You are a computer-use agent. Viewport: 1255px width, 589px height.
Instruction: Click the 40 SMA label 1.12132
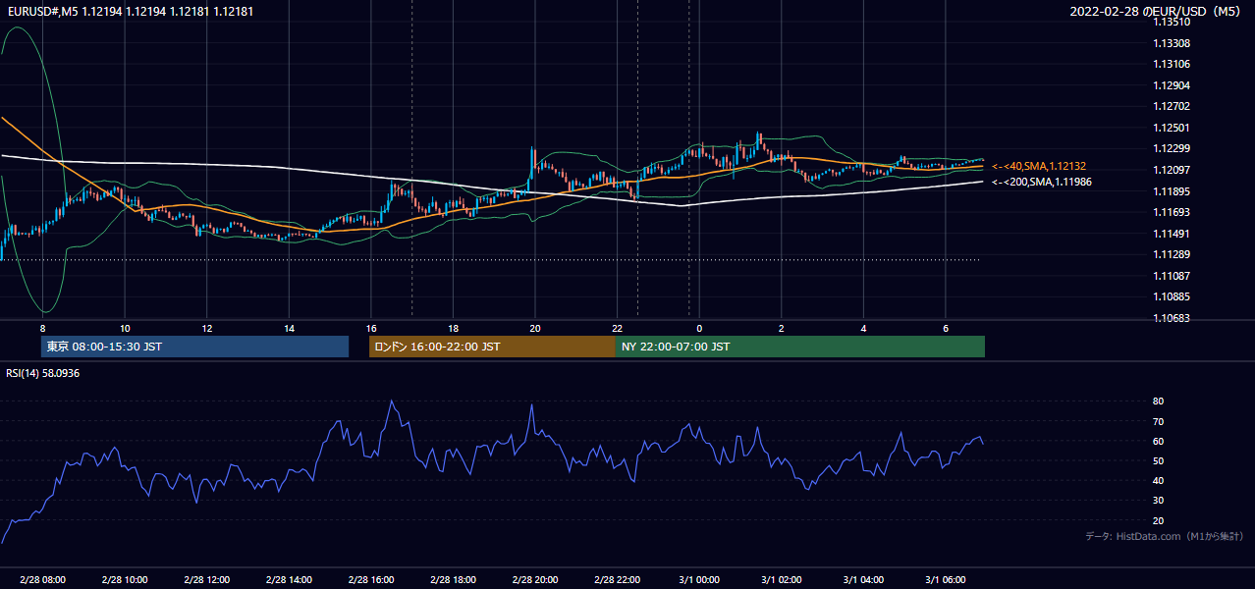[x=1040, y=167]
